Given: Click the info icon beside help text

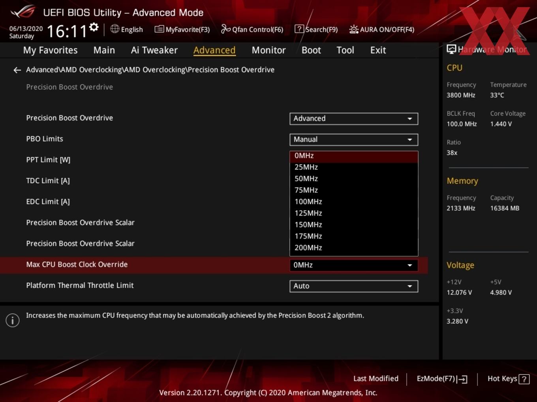Looking at the screenshot, I should (x=13, y=320).
